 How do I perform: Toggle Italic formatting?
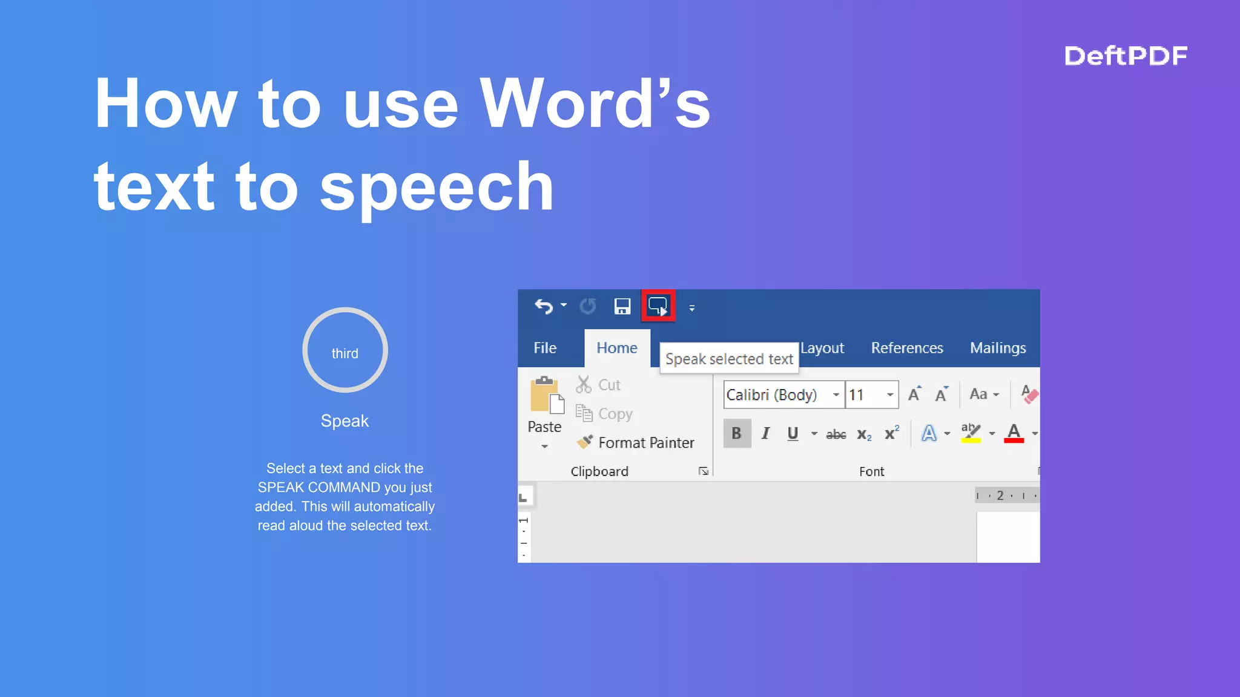click(765, 433)
